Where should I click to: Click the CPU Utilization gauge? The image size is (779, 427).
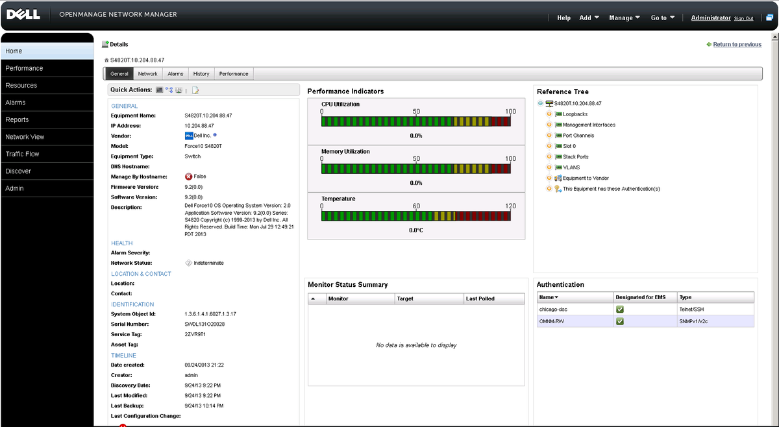[x=415, y=120]
